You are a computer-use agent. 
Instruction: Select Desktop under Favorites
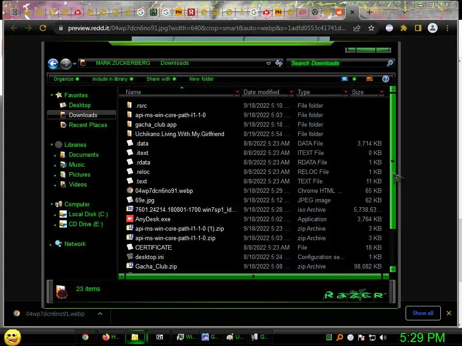(79, 105)
